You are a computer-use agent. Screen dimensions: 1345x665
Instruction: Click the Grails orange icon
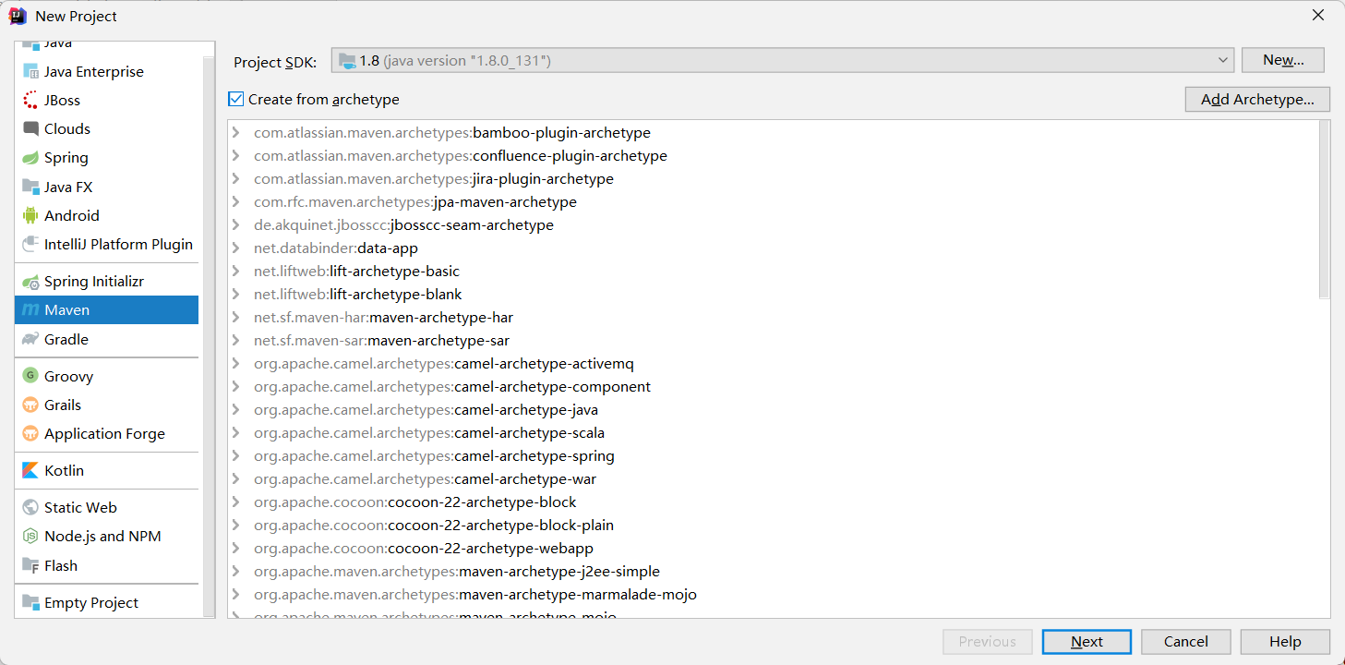pos(30,405)
